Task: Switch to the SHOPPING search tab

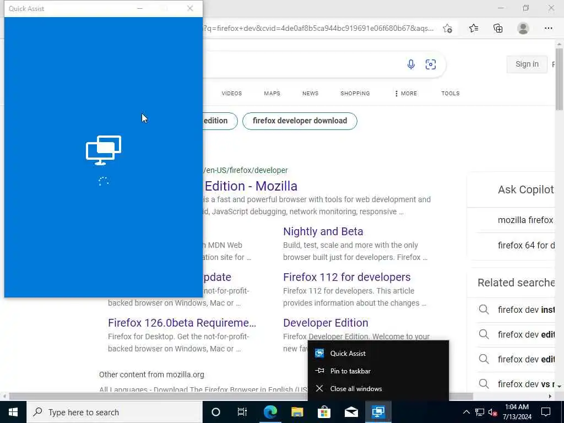Action: 355,94
